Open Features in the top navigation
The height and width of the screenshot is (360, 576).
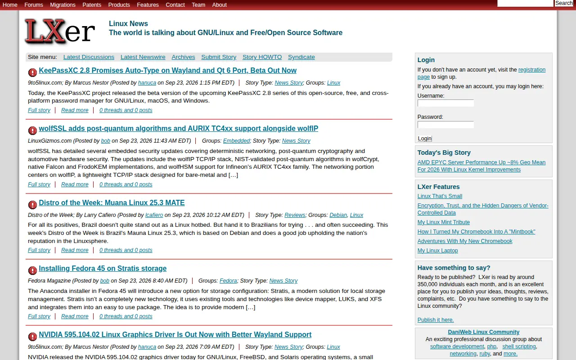(148, 5)
